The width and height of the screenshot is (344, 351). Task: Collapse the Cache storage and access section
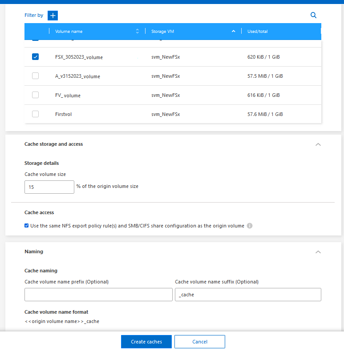pos(318,144)
